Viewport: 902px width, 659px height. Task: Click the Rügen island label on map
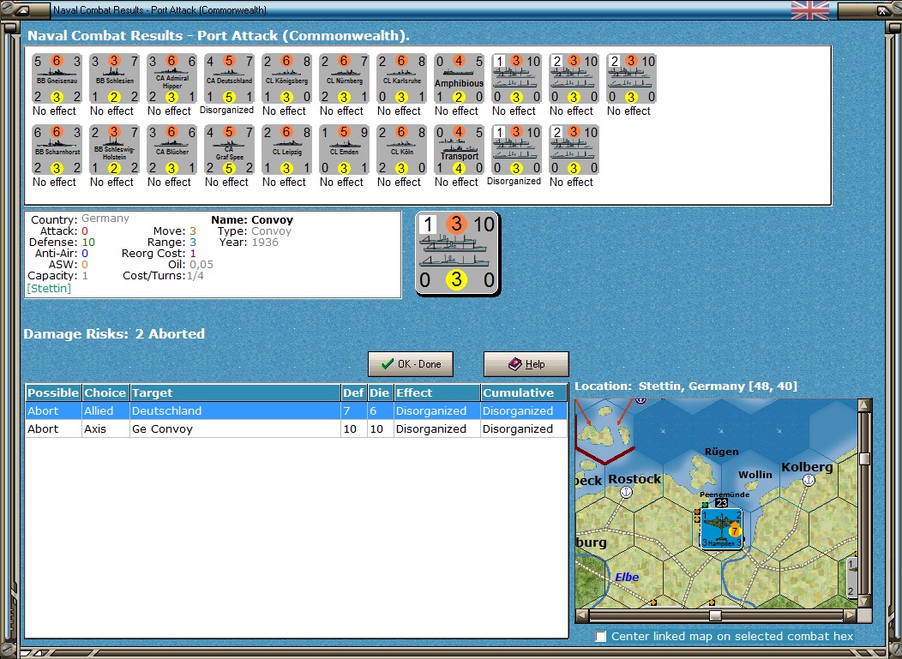(x=721, y=452)
